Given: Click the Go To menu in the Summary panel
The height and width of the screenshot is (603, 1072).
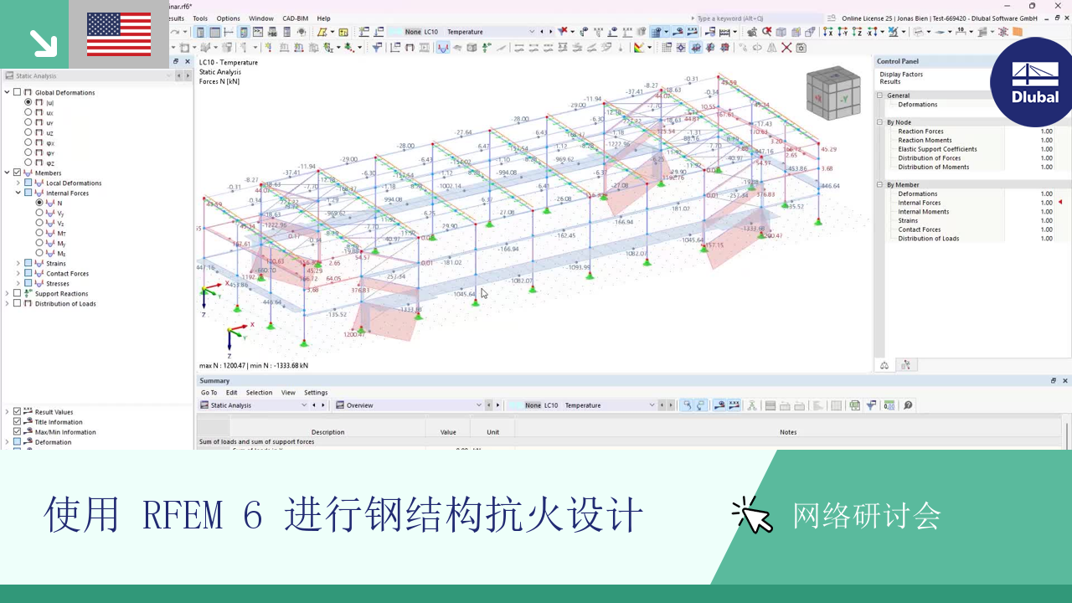Looking at the screenshot, I should (x=209, y=393).
